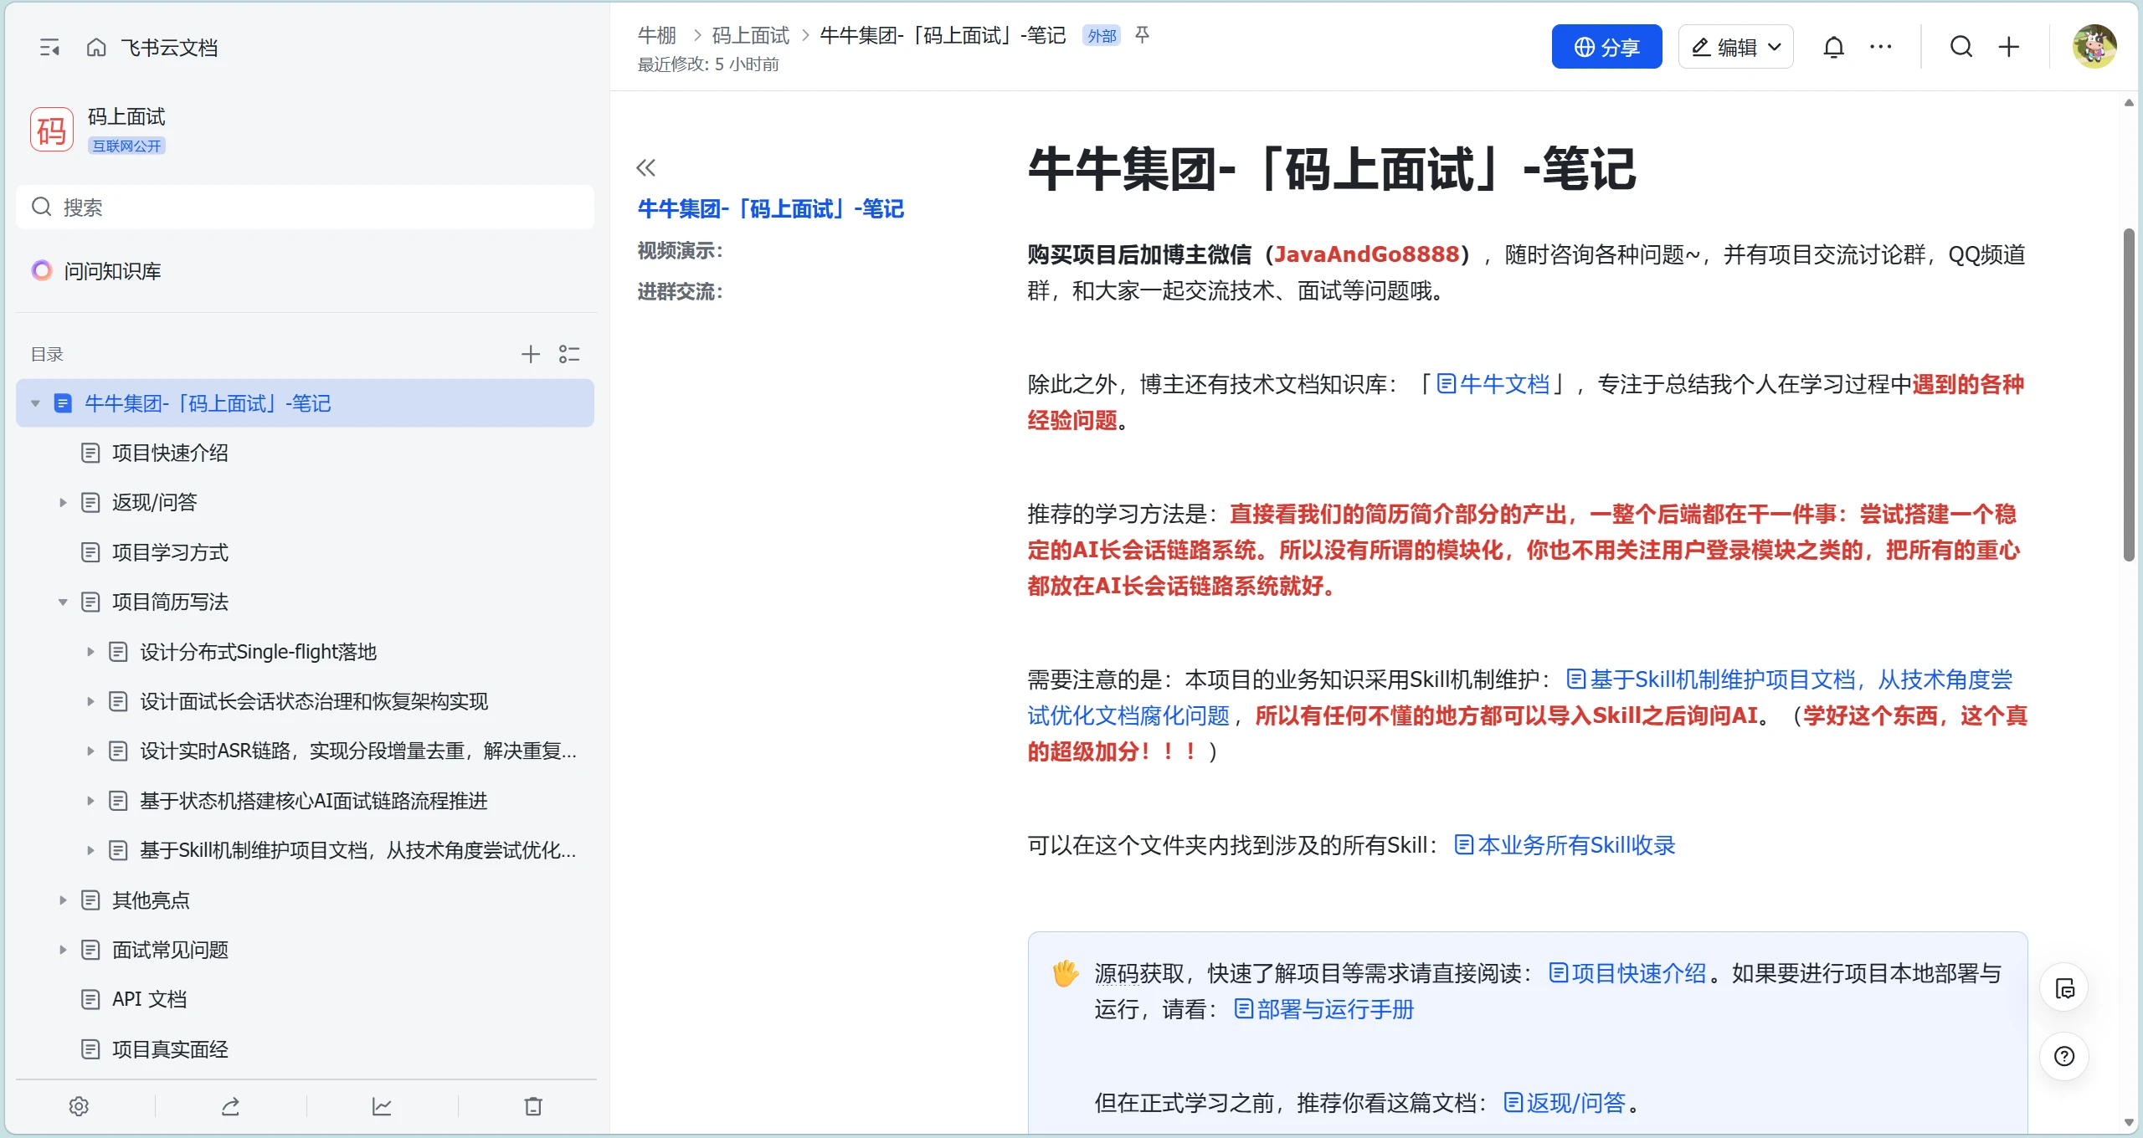Click the 码上面试 knowledge base title
The image size is (2143, 1138).
(x=126, y=116)
